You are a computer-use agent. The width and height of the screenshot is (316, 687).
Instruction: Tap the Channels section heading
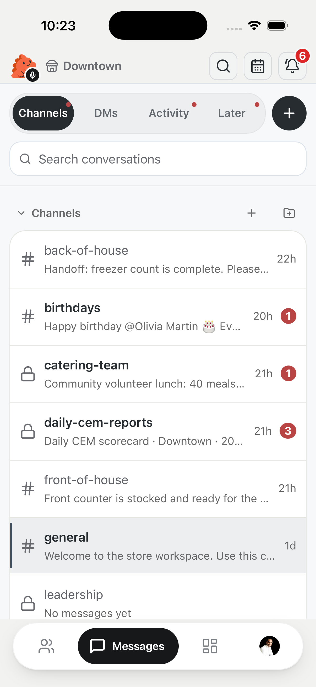point(56,213)
